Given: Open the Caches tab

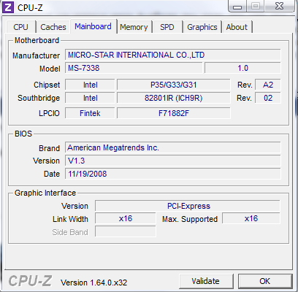Looking at the screenshot, I should coord(53,27).
